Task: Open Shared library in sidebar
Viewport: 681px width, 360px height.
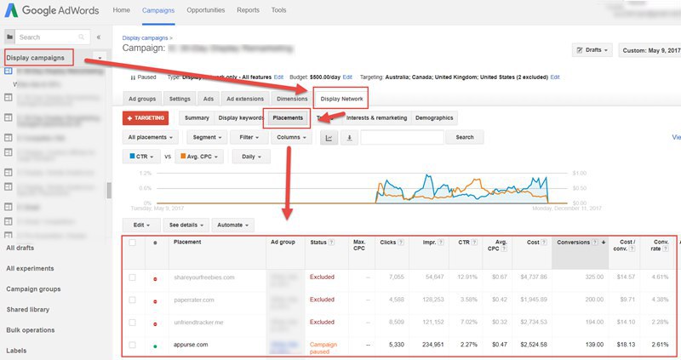Action: pos(28,310)
